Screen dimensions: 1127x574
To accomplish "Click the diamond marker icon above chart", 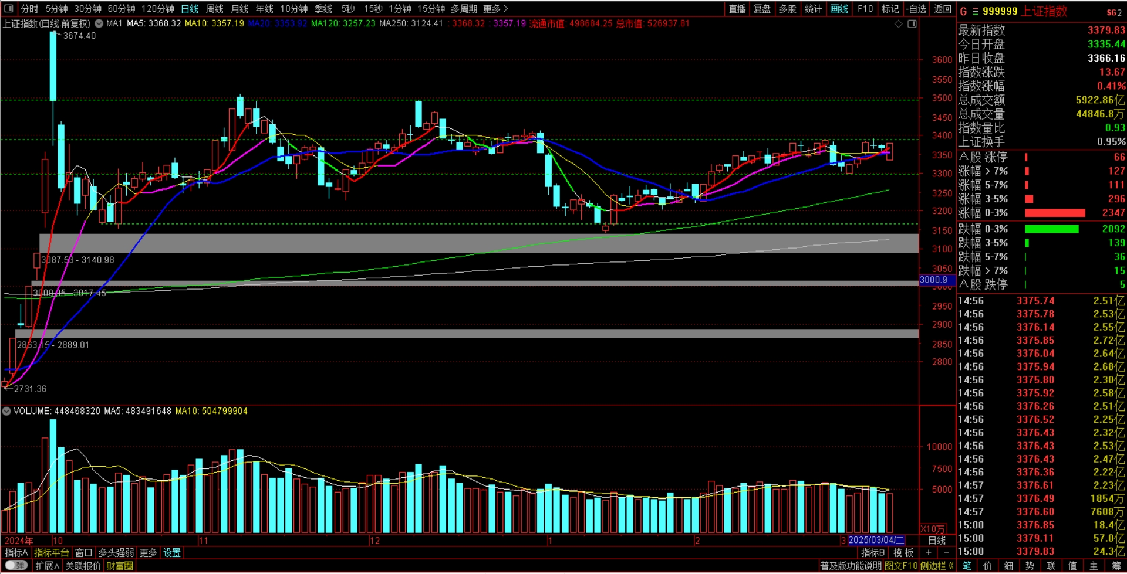I will (x=898, y=24).
